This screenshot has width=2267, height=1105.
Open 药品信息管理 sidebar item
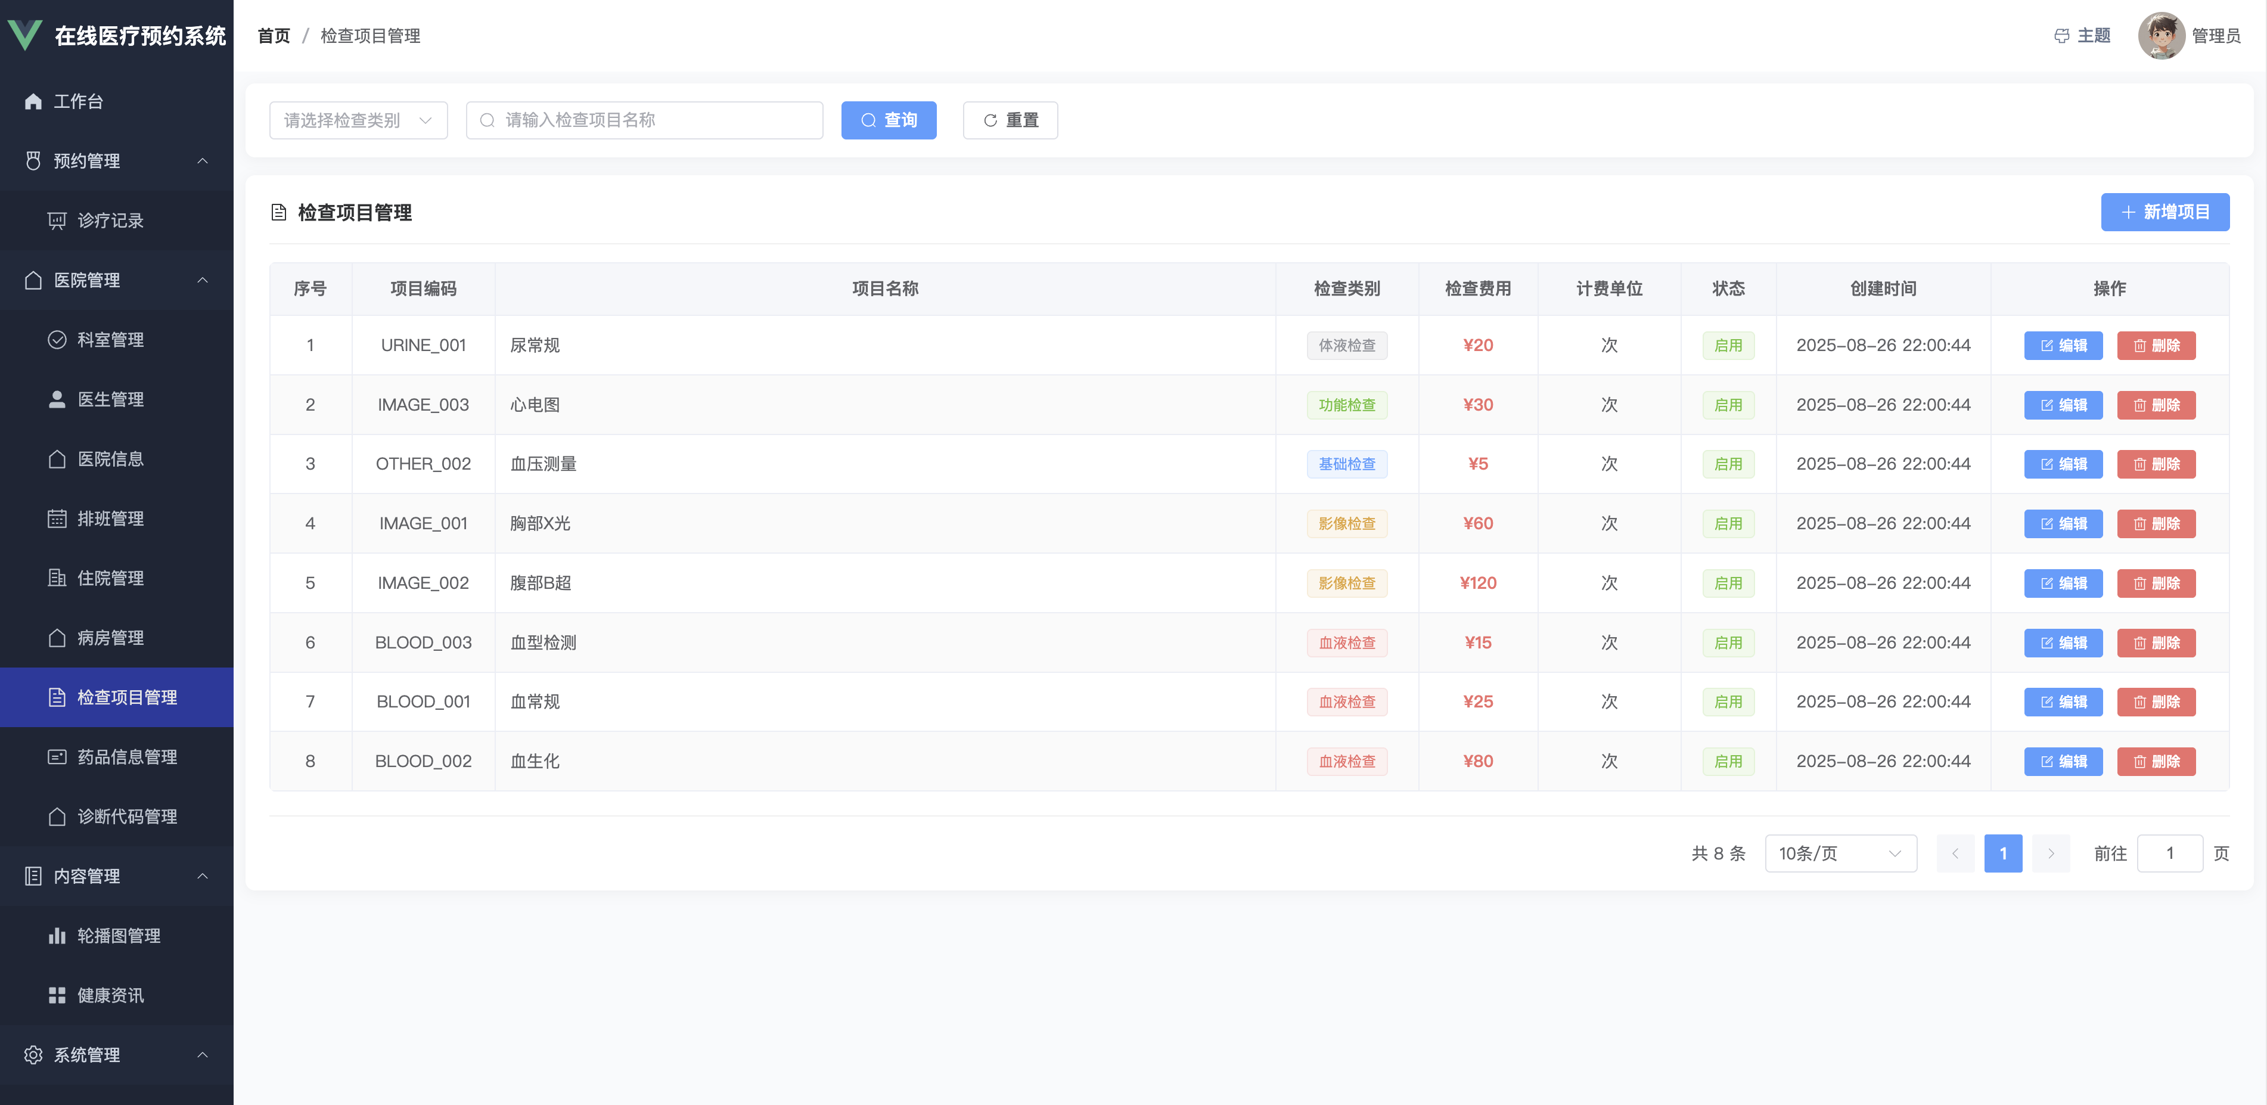(x=127, y=757)
